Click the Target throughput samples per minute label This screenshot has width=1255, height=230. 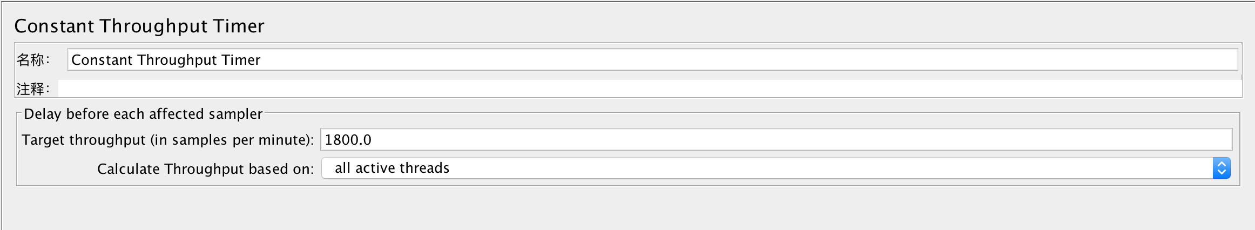point(167,140)
